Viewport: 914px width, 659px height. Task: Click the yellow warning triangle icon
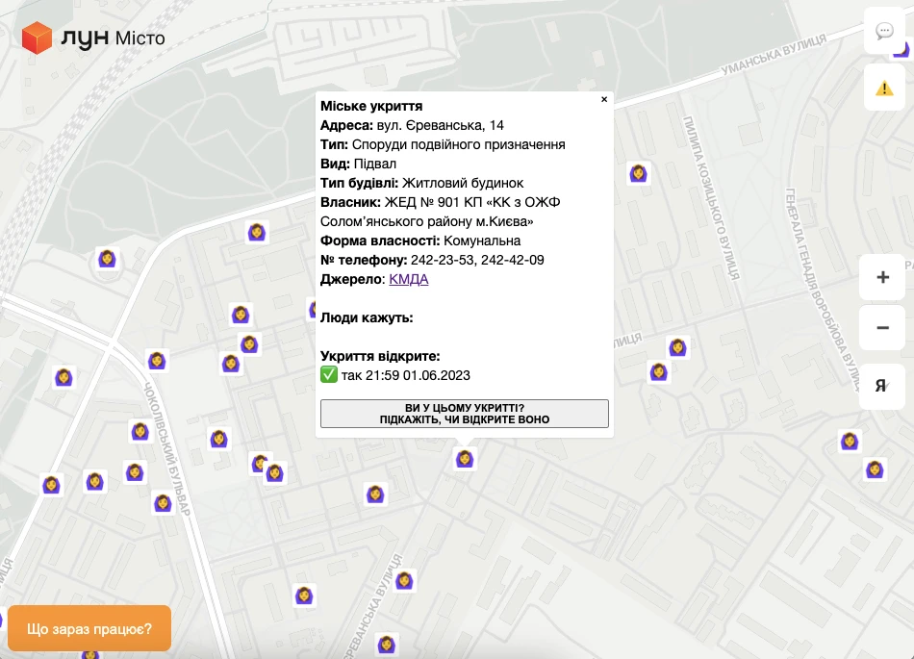pyautogui.click(x=884, y=89)
